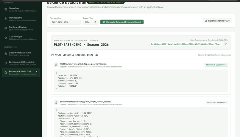
Task: Click Plot Boundary Integrity & Topological Sanitization title
Action: point(83,64)
